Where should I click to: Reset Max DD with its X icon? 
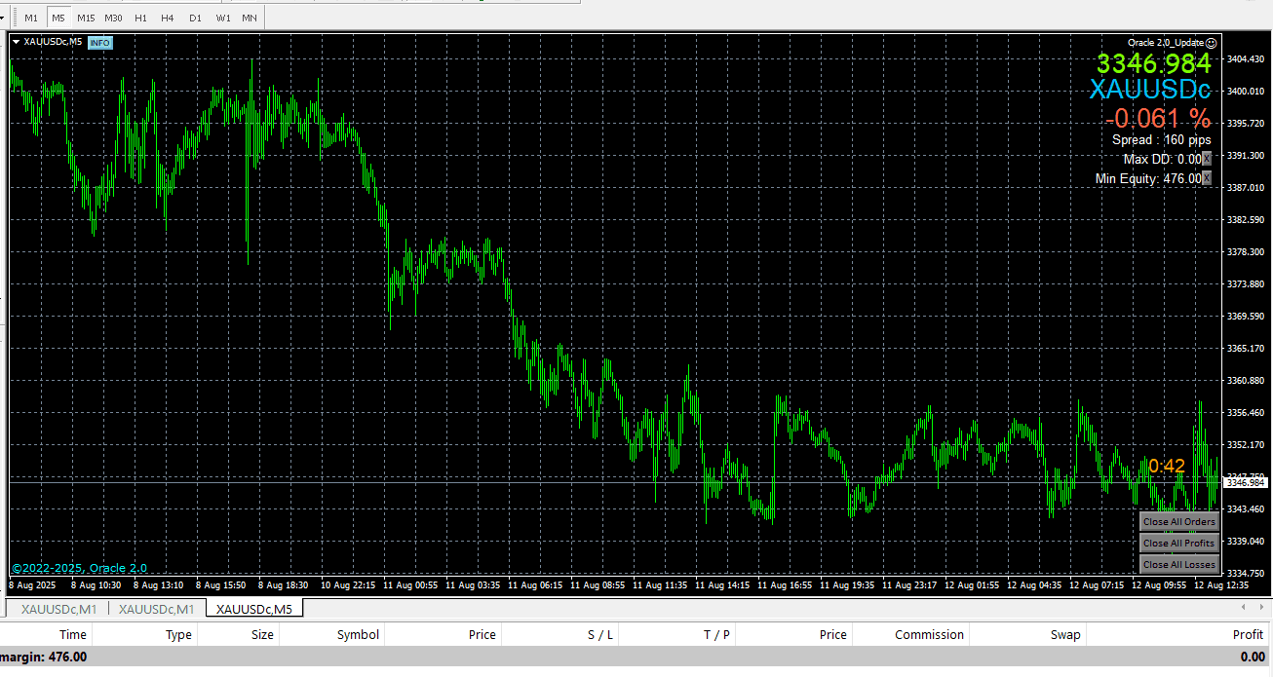point(1207,159)
